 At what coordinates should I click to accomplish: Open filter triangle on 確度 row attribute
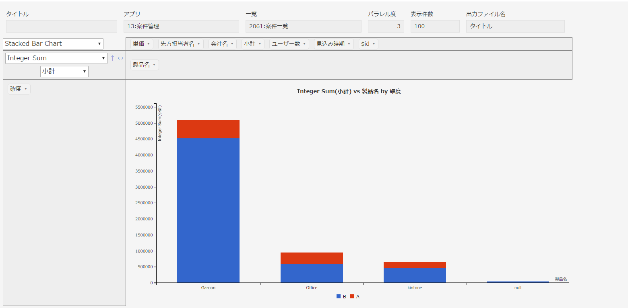(26, 89)
